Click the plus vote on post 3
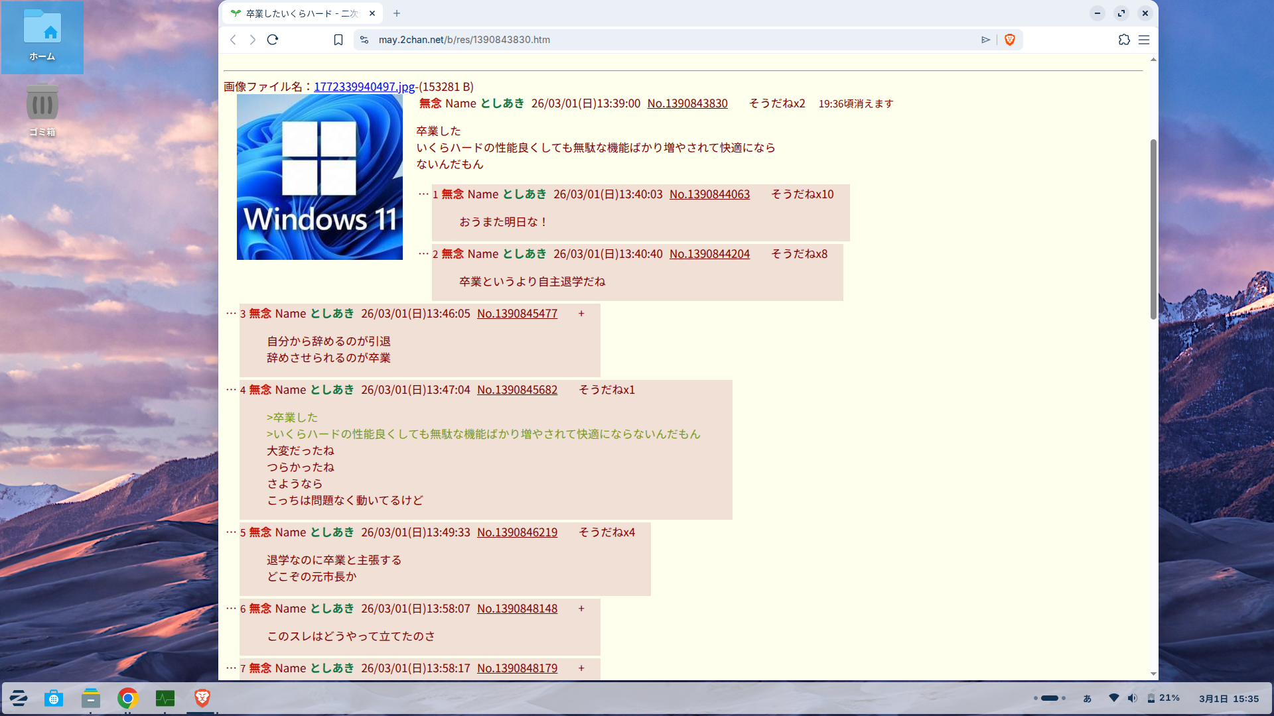The width and height of the screenshot is (1274, 716). tap(581, 314)
